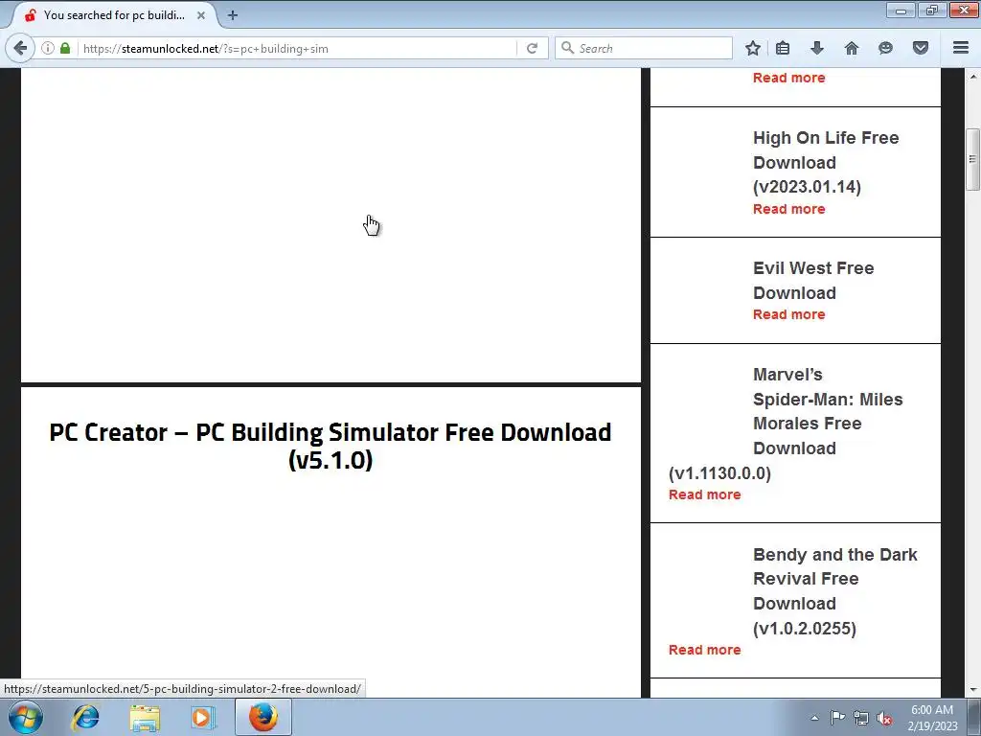The image size is (981, 736).
Task: Restore down the Firefox window
Action: click(932, 11)
